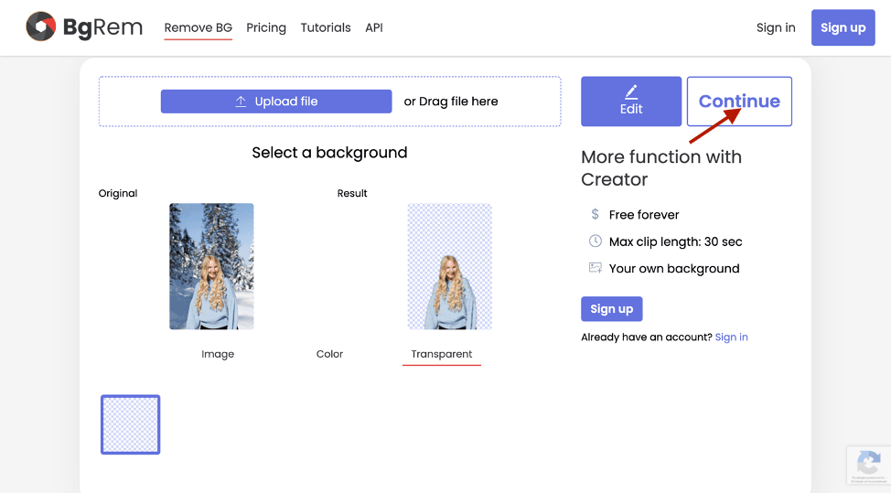Click the 'Result' label
Screen dimensions: 891x493
pos(352,193)
